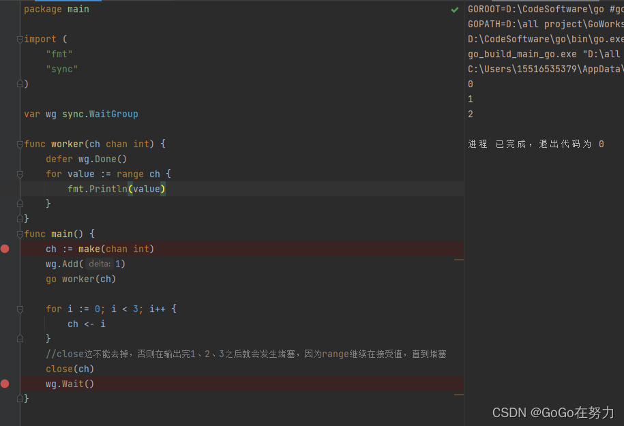Screen dimensions: 624x426
Task: Click the GOROOT line in console output
Action: (x=546, y=10)
